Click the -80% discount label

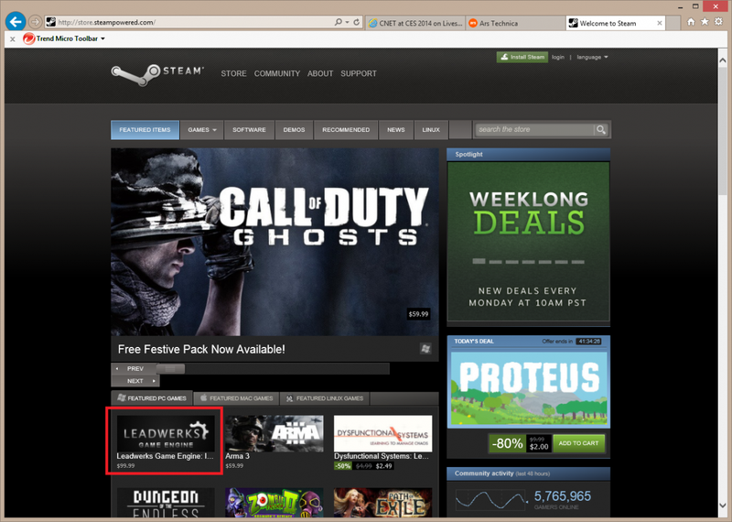click(508, 443)
